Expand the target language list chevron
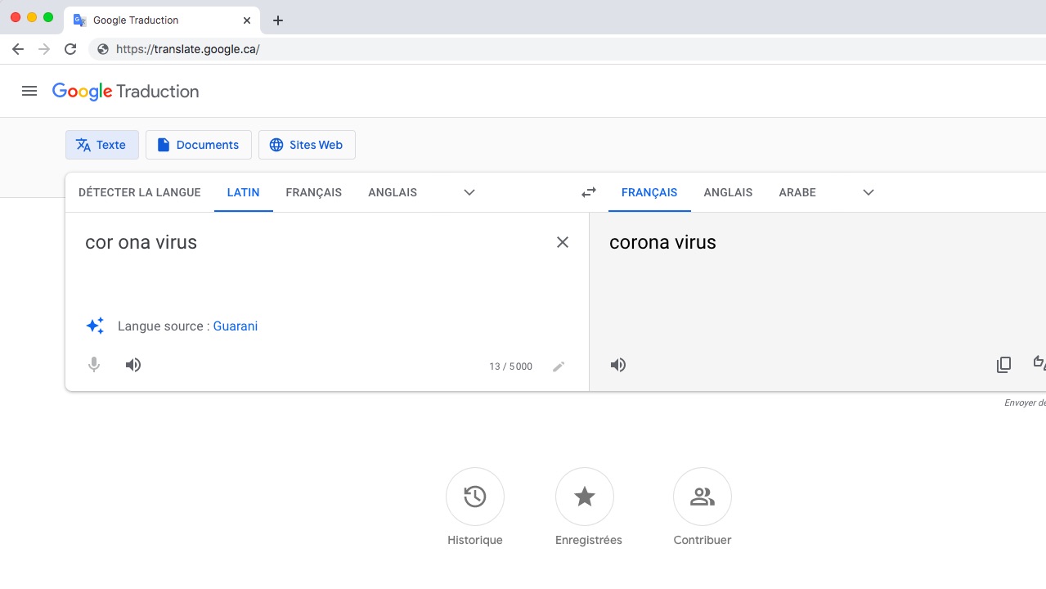Screen dimensions: 1046x589 [869, 192]
